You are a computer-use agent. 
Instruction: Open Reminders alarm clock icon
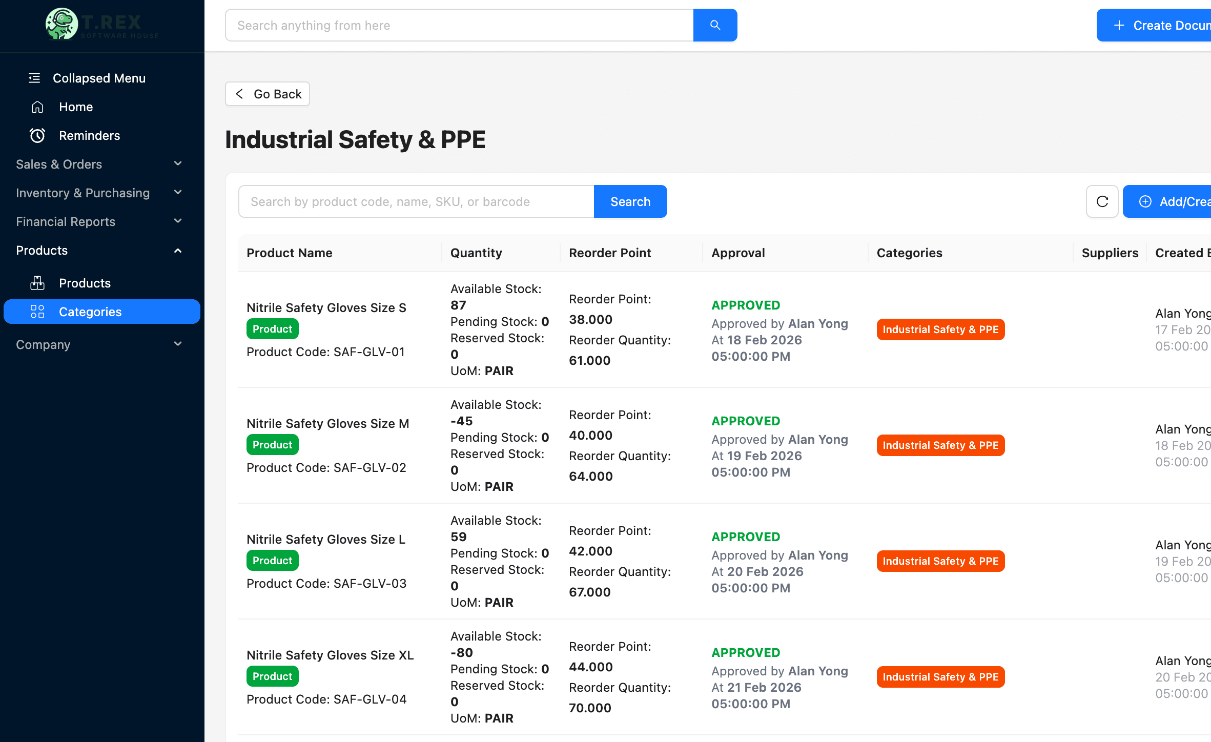[37, 135]
